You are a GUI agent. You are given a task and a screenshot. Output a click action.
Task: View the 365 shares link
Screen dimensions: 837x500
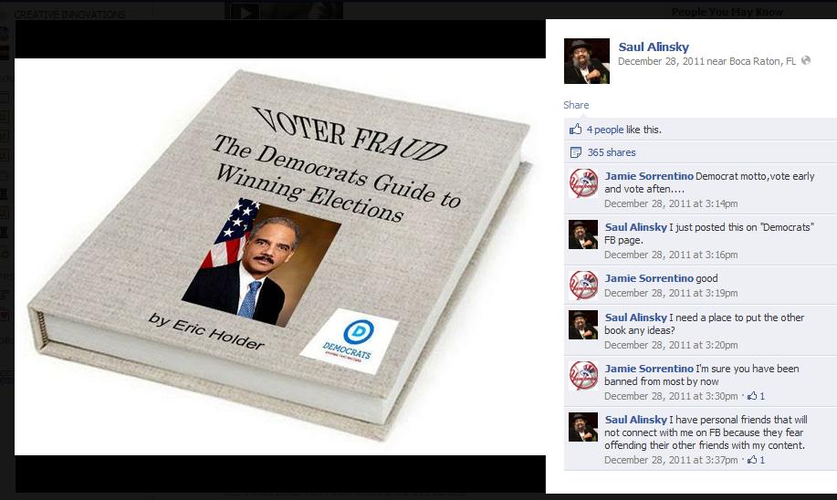(x=612, y=152)
